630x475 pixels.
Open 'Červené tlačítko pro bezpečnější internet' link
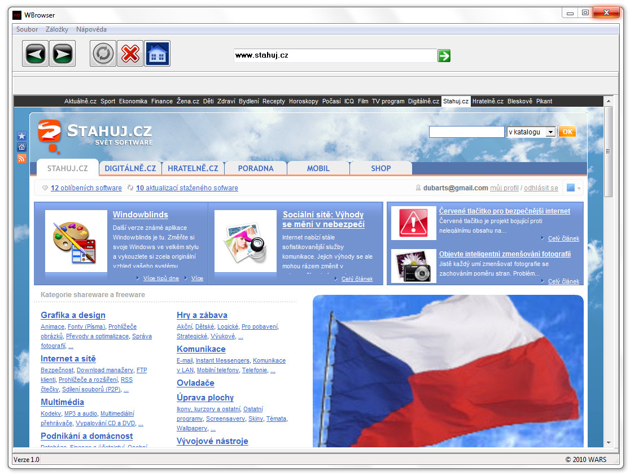(x=504, y=211)
